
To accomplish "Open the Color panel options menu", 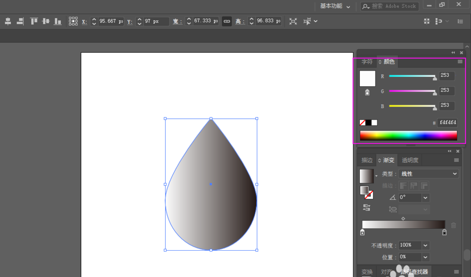I will tap(460, 62).
